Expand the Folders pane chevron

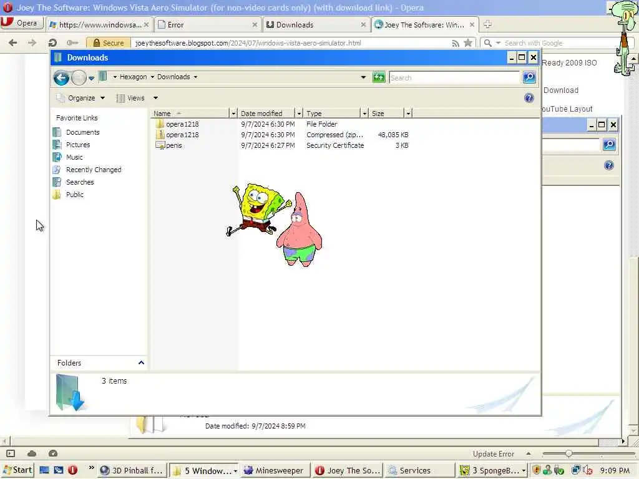click(x=141, y=362)
